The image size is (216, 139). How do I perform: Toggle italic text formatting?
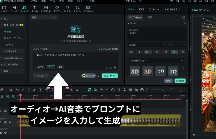pyautogui.click(x=139, y=52)
